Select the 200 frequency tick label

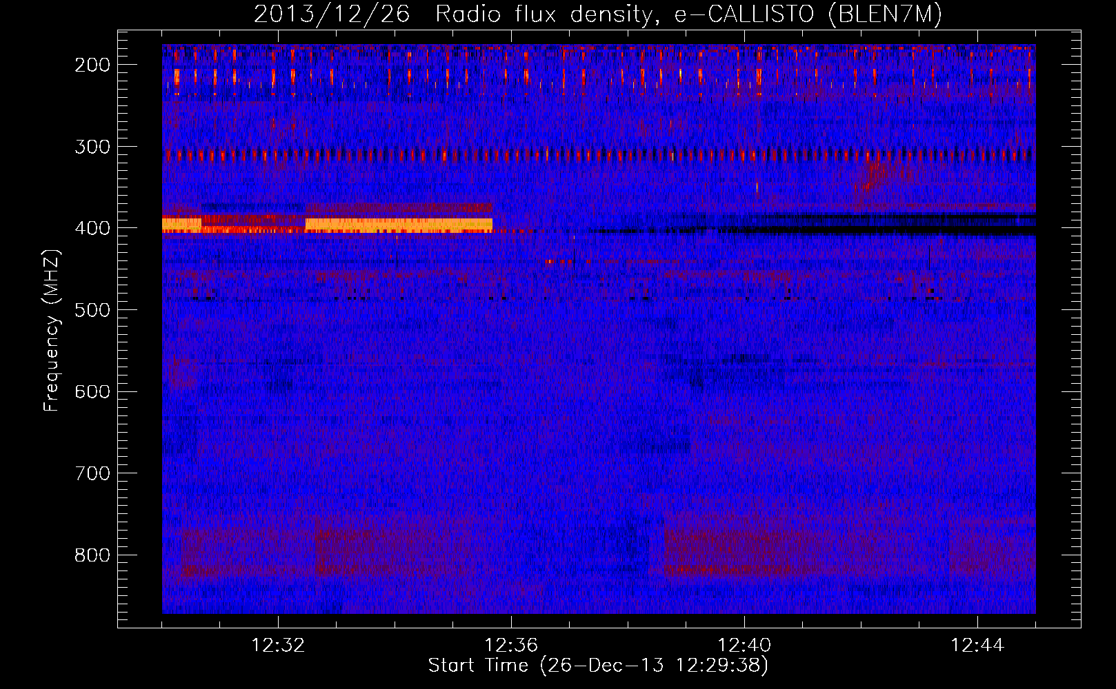(92, 65)
